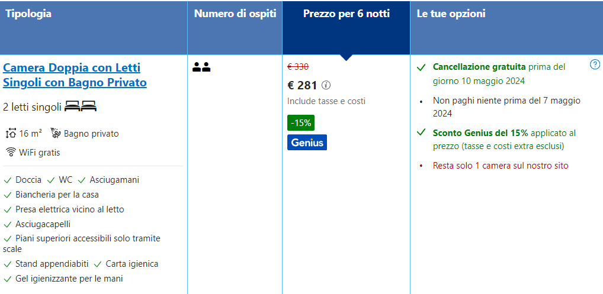
Task: Click the help question mark icon
Action: coord(595,64)
